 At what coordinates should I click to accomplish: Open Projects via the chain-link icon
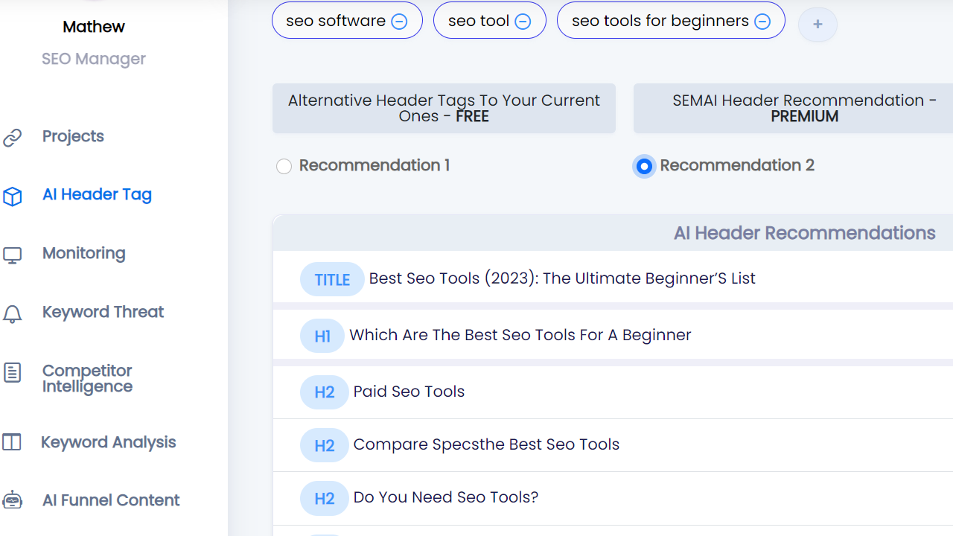point(13,136)
